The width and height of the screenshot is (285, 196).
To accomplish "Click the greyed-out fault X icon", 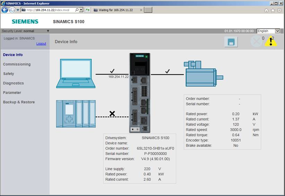I will click(x=256, y=41).
